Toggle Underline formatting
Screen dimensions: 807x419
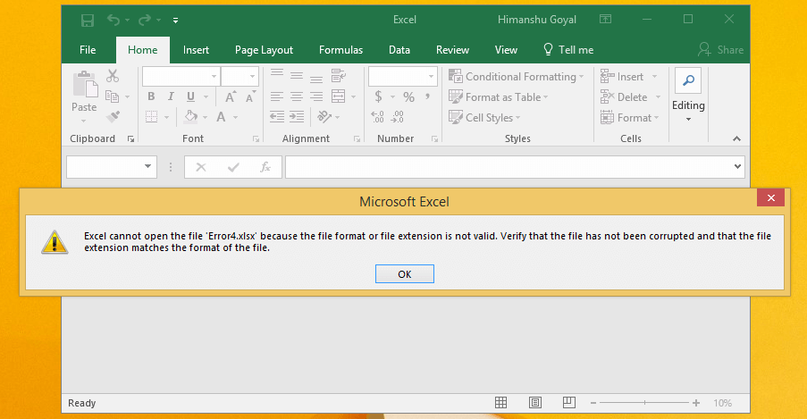[x=191, y=96]
